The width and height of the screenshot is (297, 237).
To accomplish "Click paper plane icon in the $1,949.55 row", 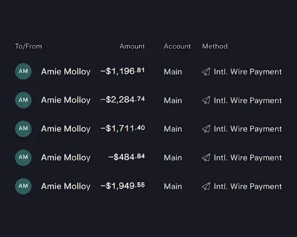I will [x=206, y=186].
